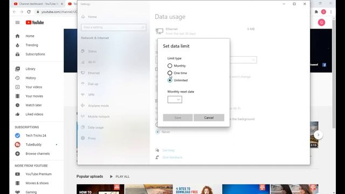Open Trending flame icon in sidebar

17,45
